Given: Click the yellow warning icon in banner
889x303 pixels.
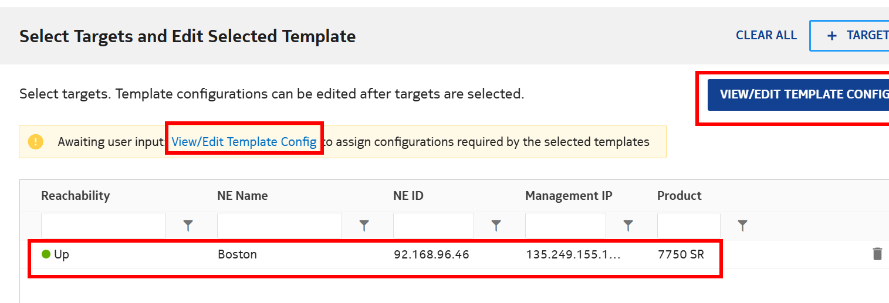Looking at the screenshot, I should (36, 142).
